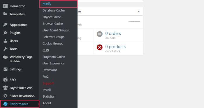The image size is (204, 108).
Task: Click the Settings sliders icon
Action: 5,69
